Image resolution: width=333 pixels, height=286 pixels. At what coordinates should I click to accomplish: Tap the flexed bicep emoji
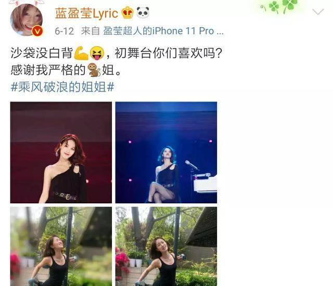click(81, 53)
